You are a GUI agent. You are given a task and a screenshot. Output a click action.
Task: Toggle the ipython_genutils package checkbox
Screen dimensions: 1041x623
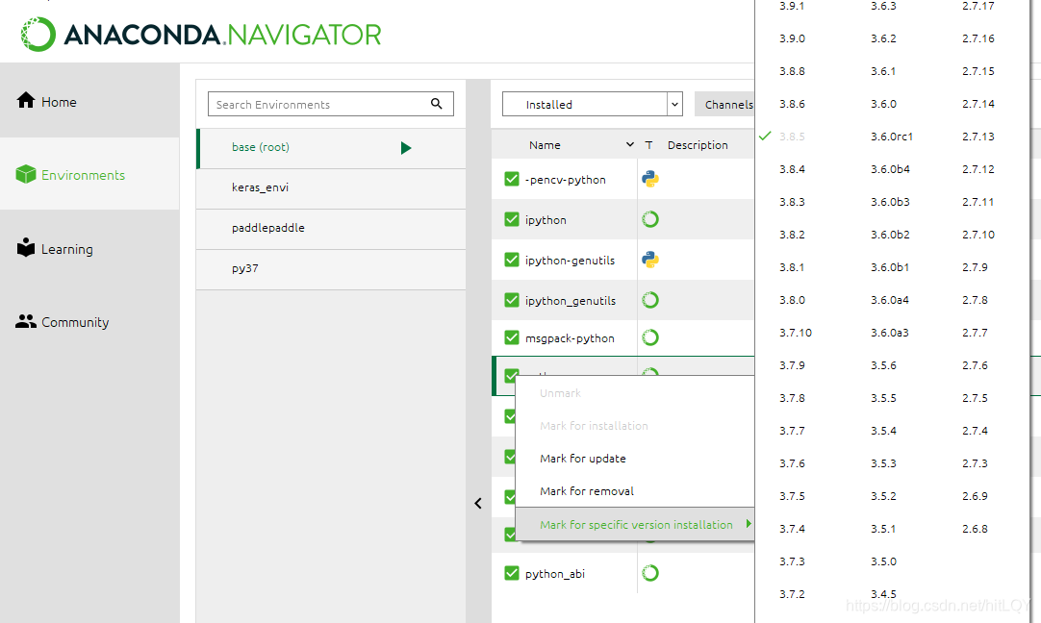(x=512, y=301)
